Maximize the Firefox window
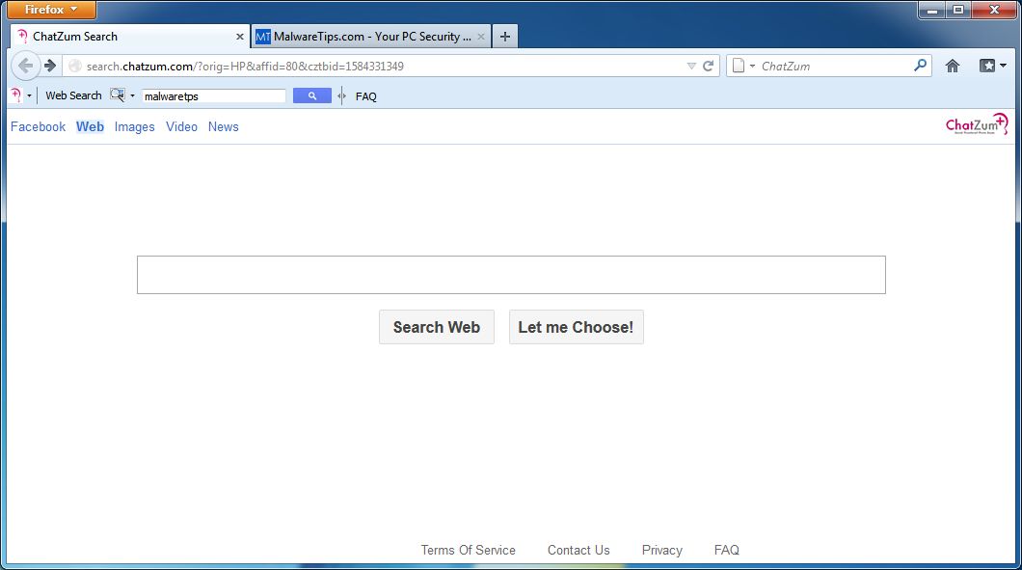 pyautogui.click(x=958, y=10)
